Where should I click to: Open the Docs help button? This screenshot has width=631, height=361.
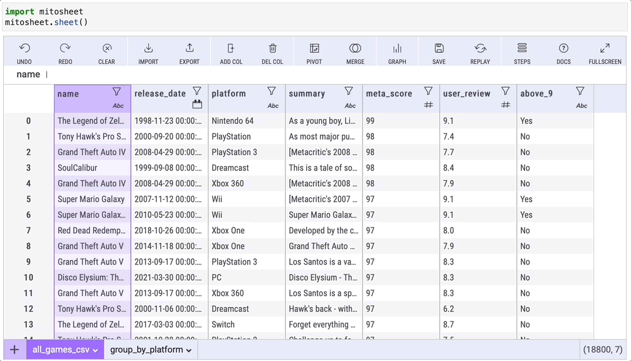pyautogui.click(x=563, y=49)
